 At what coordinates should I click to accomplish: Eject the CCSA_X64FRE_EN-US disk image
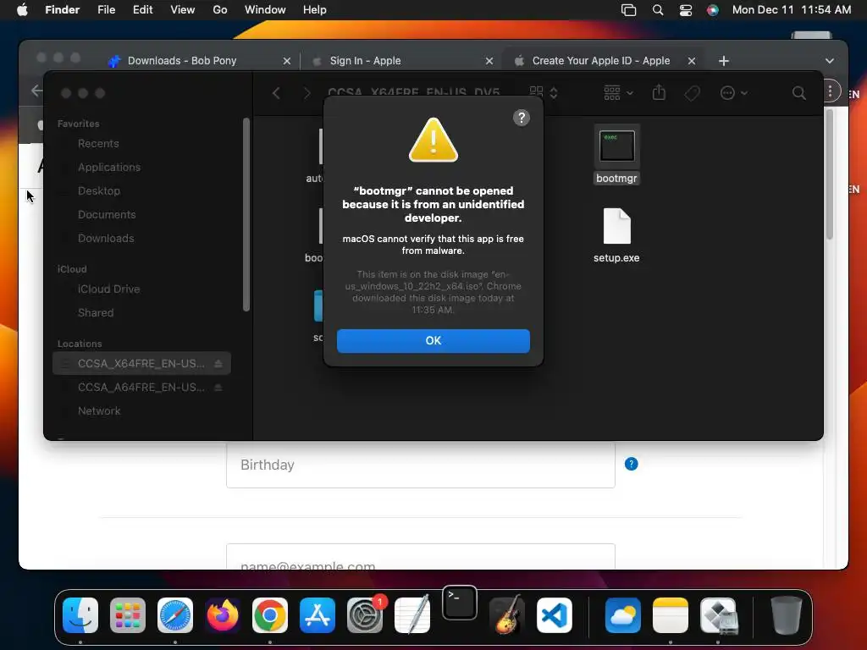[218, 364]
